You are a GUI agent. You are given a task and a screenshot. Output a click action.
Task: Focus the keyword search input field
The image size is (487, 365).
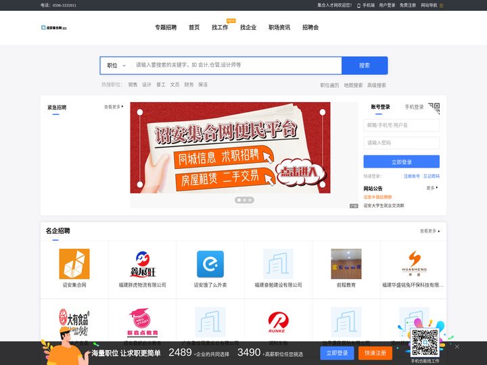click(x=236, y=65)
